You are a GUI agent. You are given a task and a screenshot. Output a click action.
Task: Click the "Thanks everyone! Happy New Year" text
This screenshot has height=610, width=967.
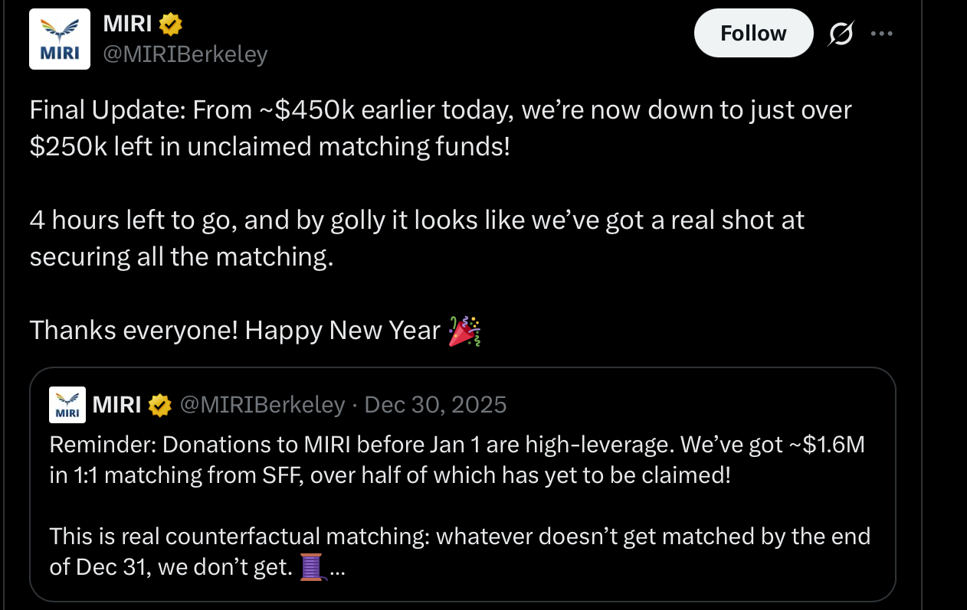pos(234,331)
